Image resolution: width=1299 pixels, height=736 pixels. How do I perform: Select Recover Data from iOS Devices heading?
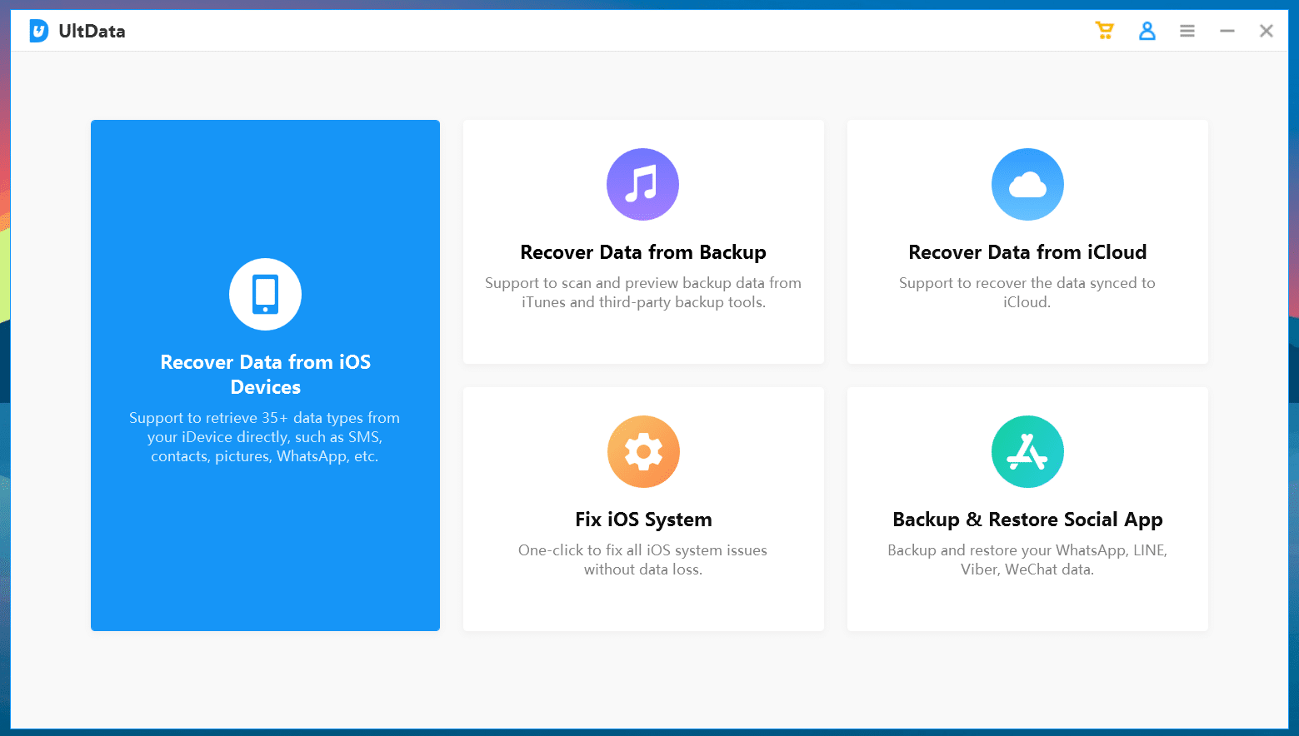point(265,375)
